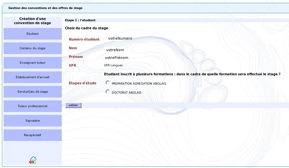Click the Gestion des conventions page title

(45, 8)
